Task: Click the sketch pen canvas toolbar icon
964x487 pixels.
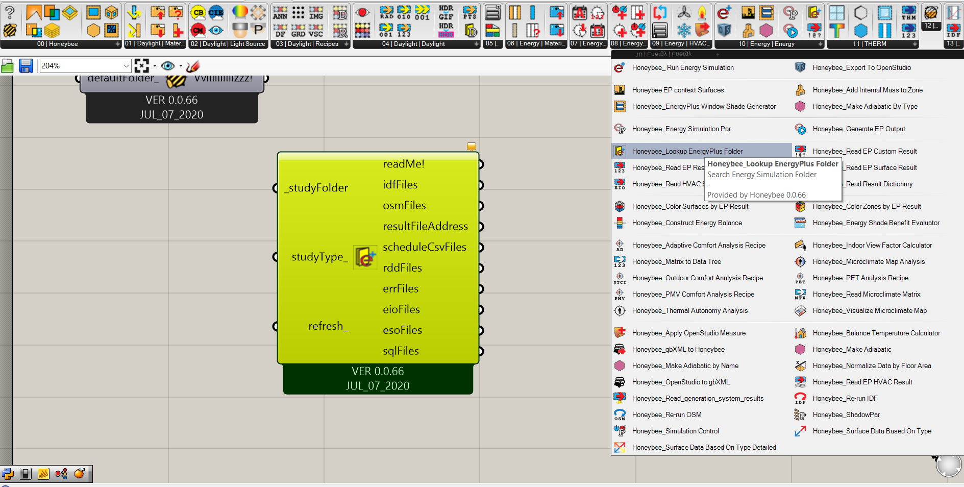Action: (x=193, y=66)
